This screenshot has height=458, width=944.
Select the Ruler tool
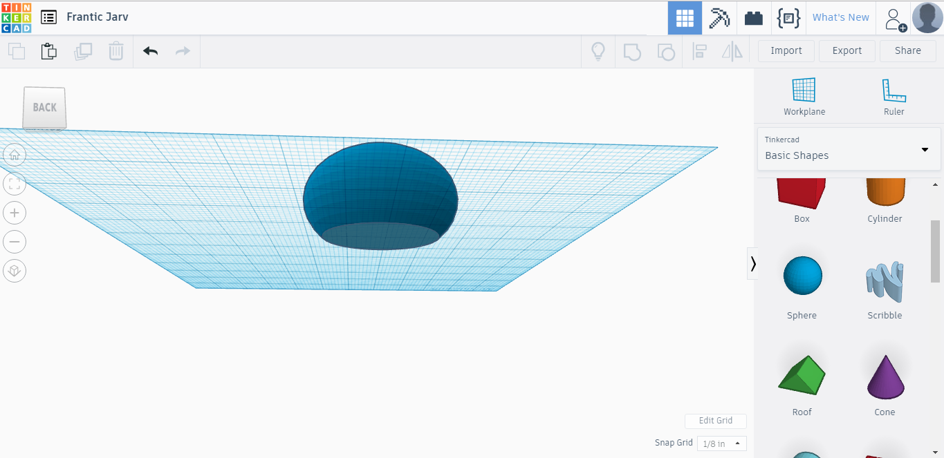tap(894, 97)
